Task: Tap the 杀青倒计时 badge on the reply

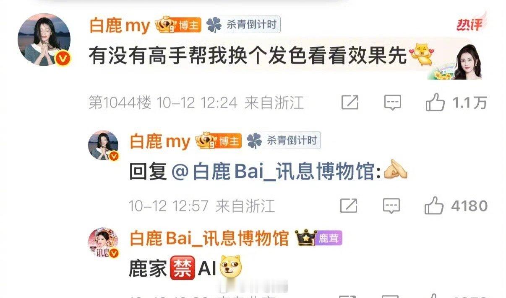Action: click(x=284, y=141)
